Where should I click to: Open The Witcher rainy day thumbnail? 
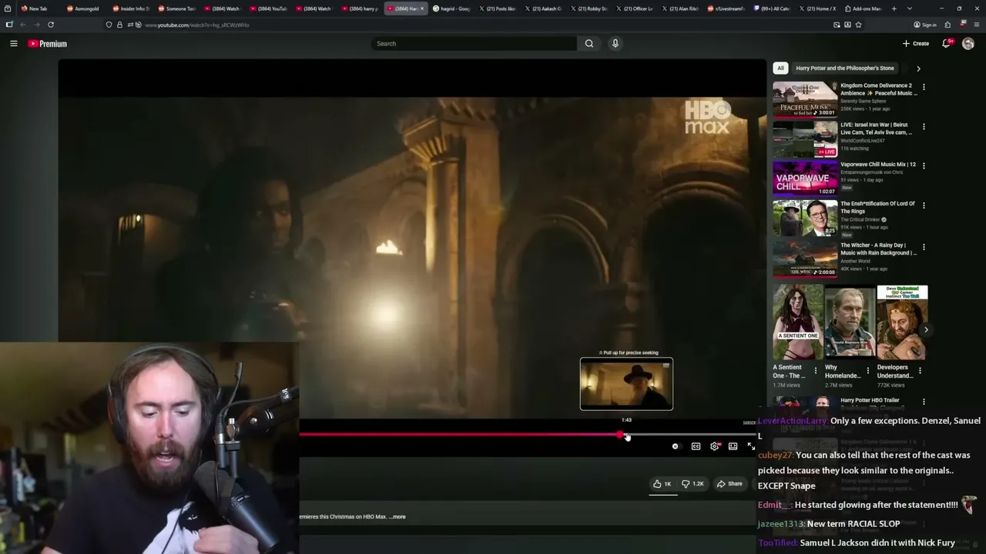coord(805,259)
